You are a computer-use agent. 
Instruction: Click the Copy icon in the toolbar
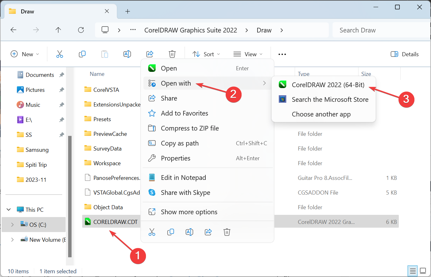pyautogui.click(x=82, y=54)
